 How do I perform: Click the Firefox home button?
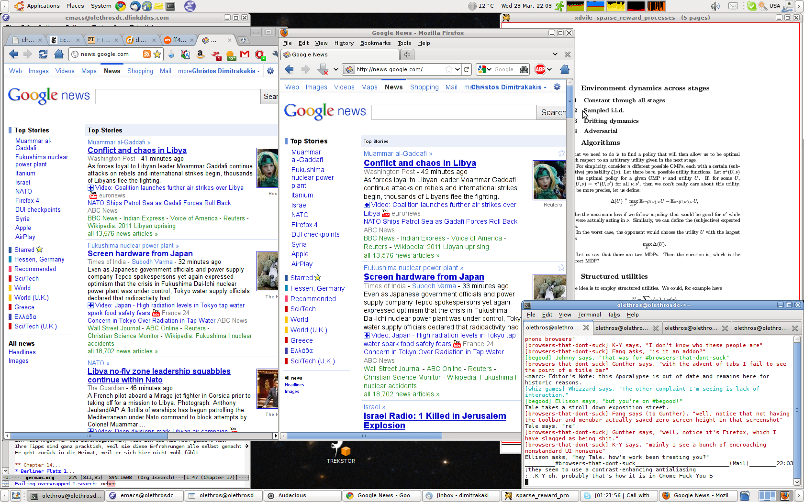click(565, 69)
